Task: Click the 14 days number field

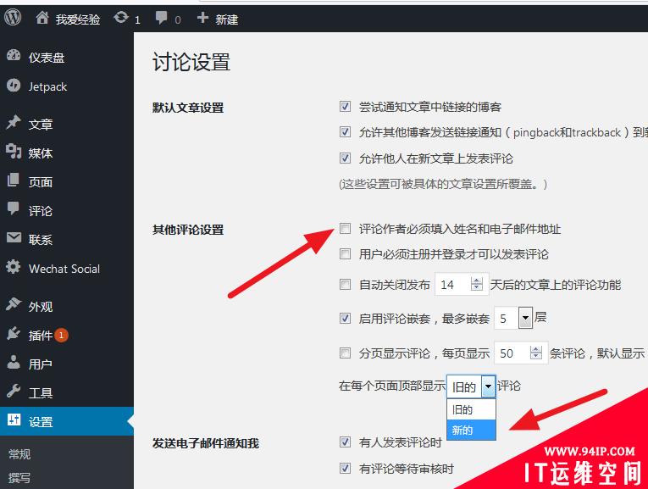Action: pos(462,284)
